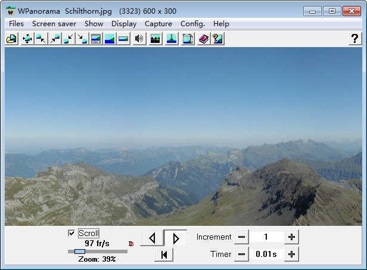Toggle sound with the speaker icon
367x270 pixels.
pos(139,39)
